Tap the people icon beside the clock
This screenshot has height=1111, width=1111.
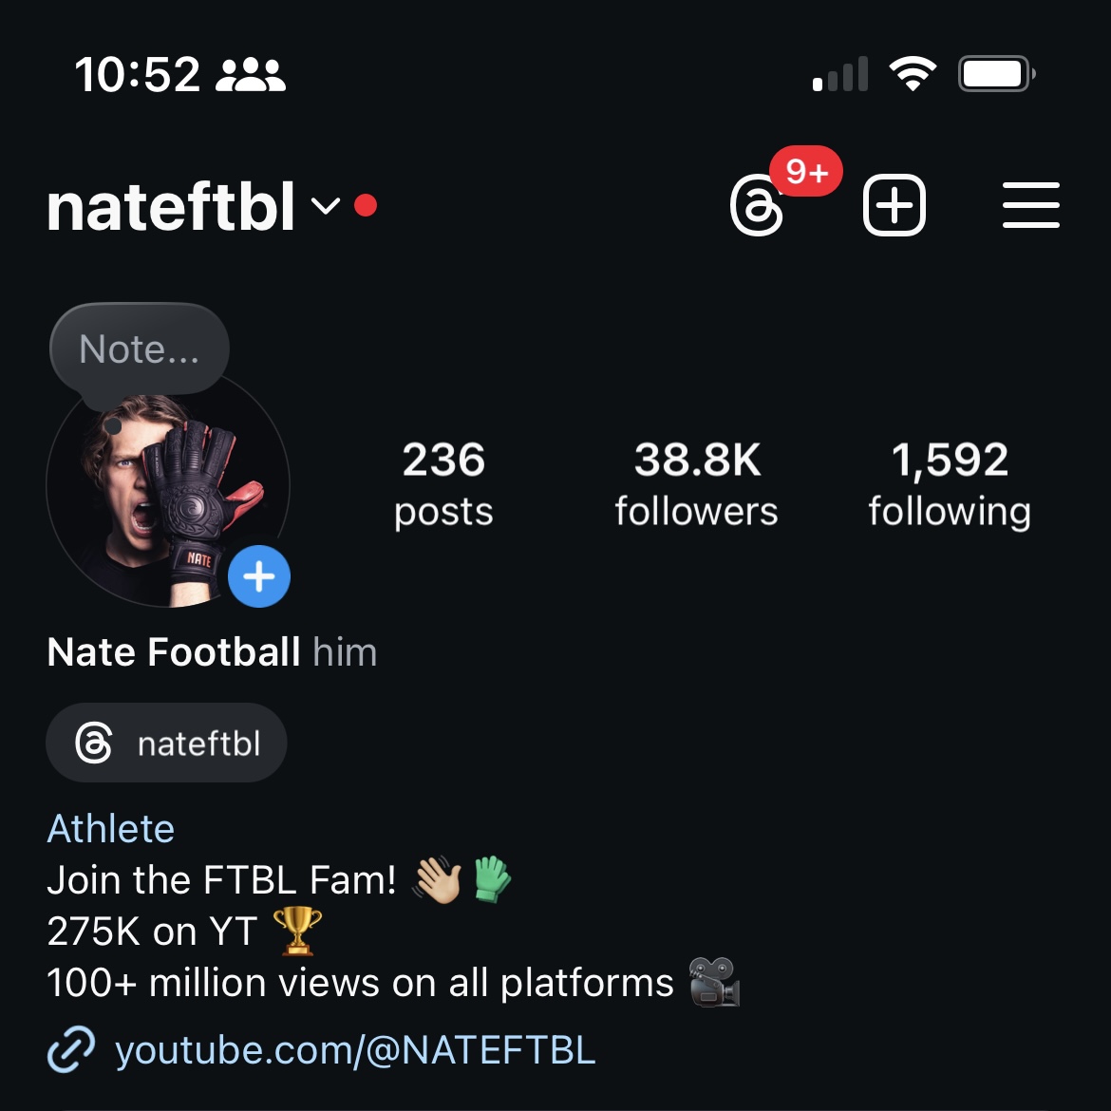(x=250, y=74)
